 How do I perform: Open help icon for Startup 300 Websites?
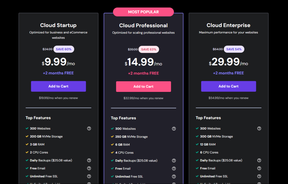click(x=89, y=128)
